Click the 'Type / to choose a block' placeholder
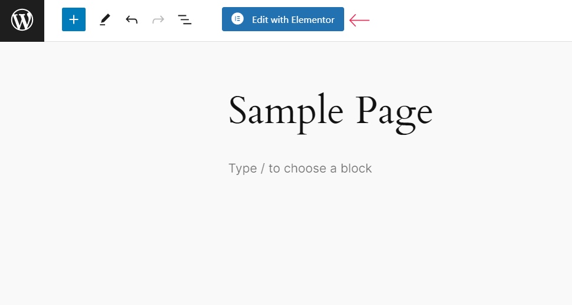Viewport: 572px width, 305px height. [300, 168]
